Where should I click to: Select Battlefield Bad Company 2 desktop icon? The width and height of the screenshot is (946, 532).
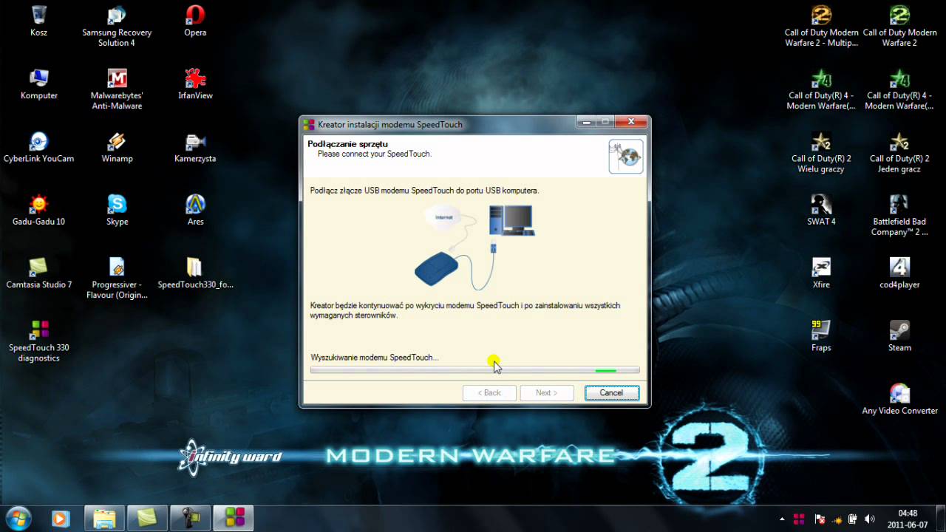(899, 215)
